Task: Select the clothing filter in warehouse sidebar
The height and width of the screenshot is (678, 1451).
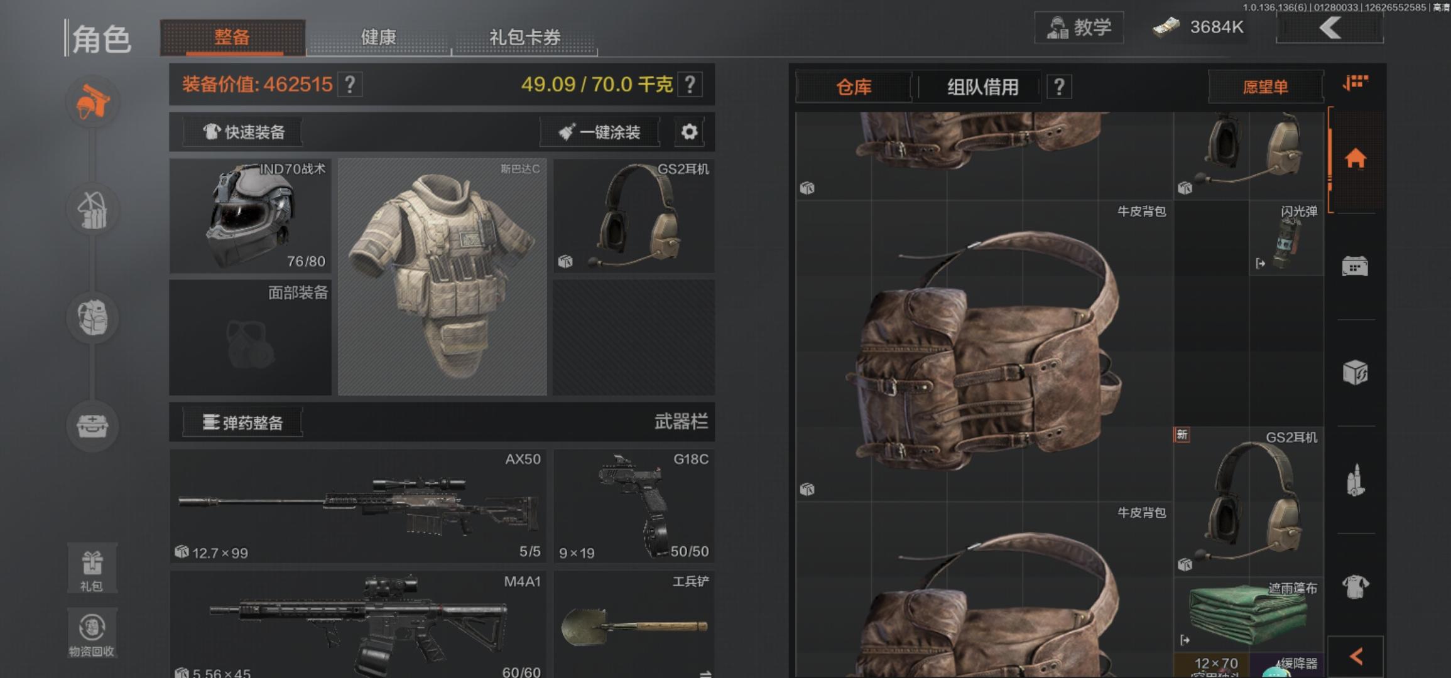Action: [1355, 588]
